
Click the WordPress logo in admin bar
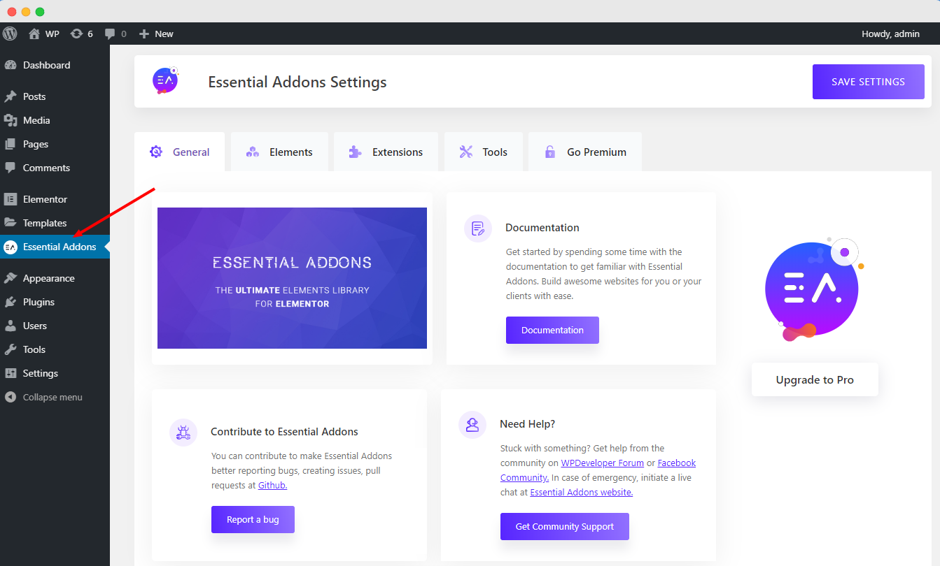(x=10, y=34)
